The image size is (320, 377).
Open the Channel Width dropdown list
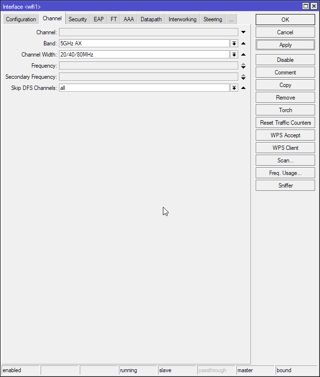tap(234, 55)
